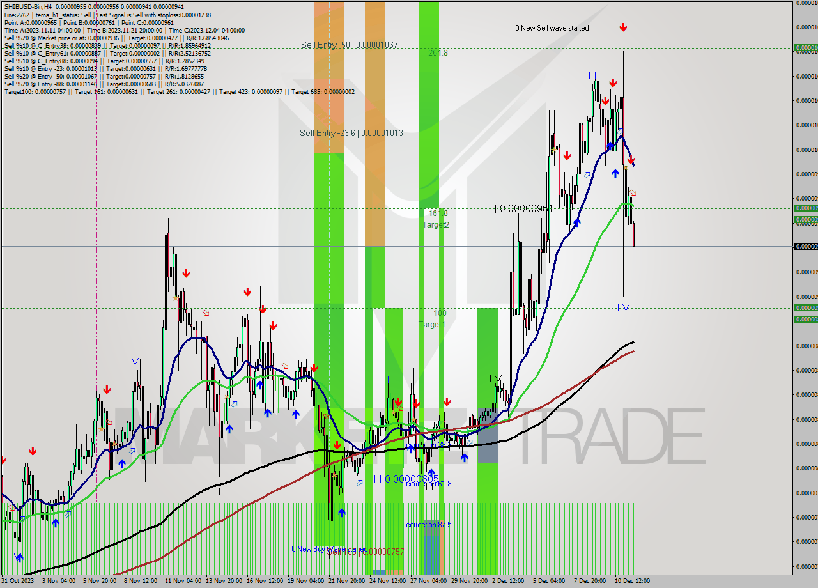Screen dimensions: 818x588
Task: Click the 'I V' wave label by the 2 Dec candles
Action: click(x=495, y=378)
